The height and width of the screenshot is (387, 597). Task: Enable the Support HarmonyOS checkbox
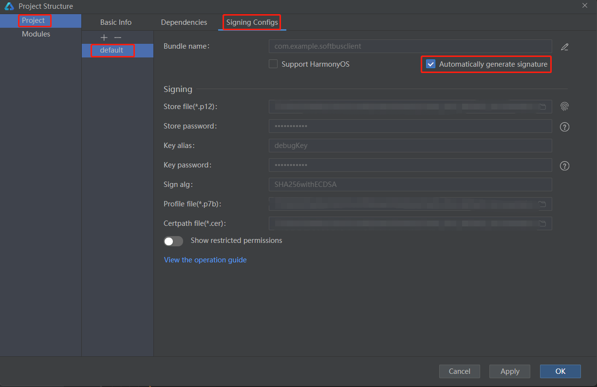(x=273, y=64)
